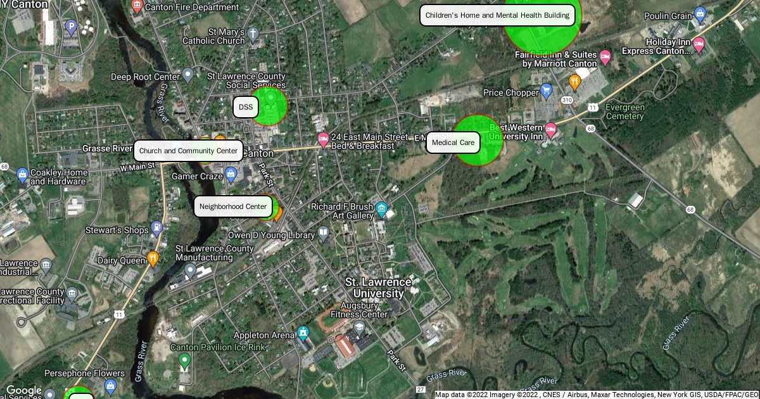Open the Owen D Young Library pin
The width and height of the screenshot is (760, 399).
(324, 234)
